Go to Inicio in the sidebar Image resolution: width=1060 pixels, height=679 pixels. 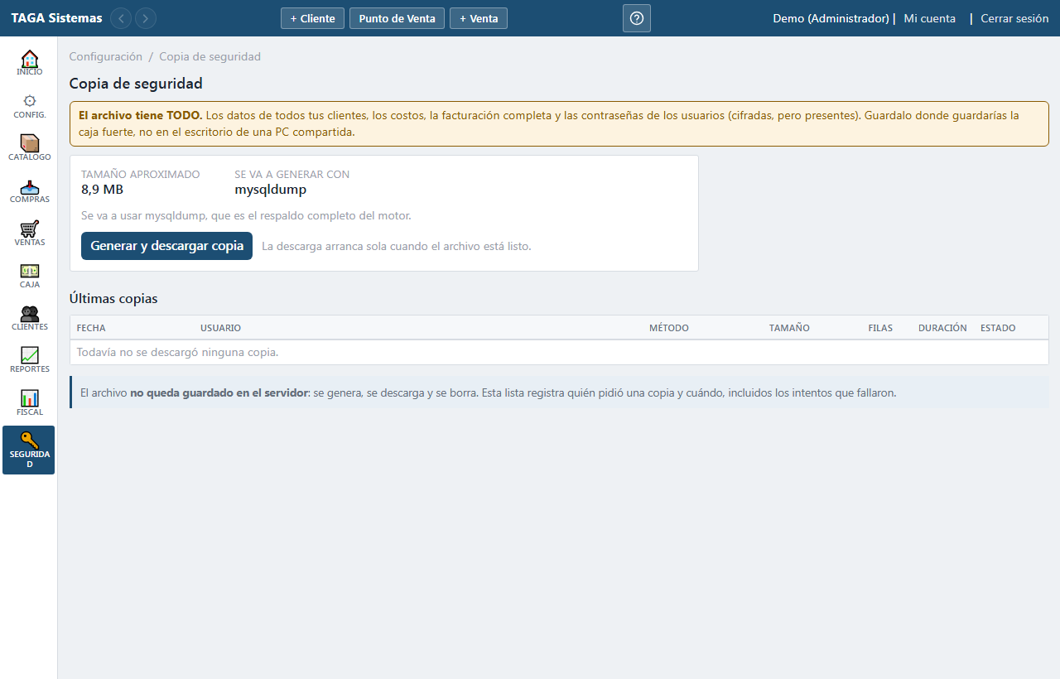coord(29,63)
